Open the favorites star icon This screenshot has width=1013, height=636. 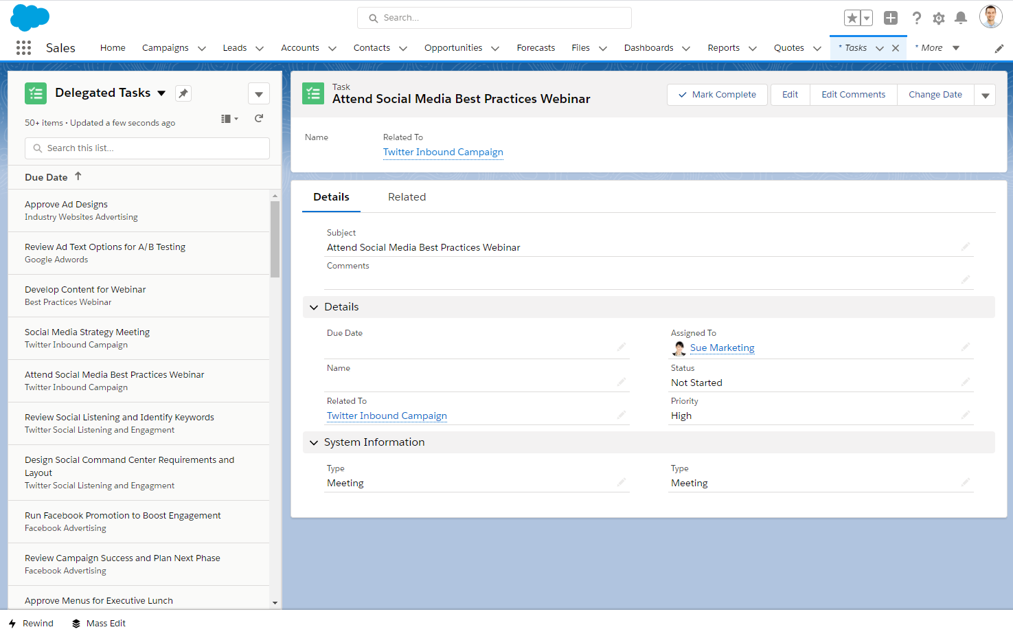[x=852, y=19]
